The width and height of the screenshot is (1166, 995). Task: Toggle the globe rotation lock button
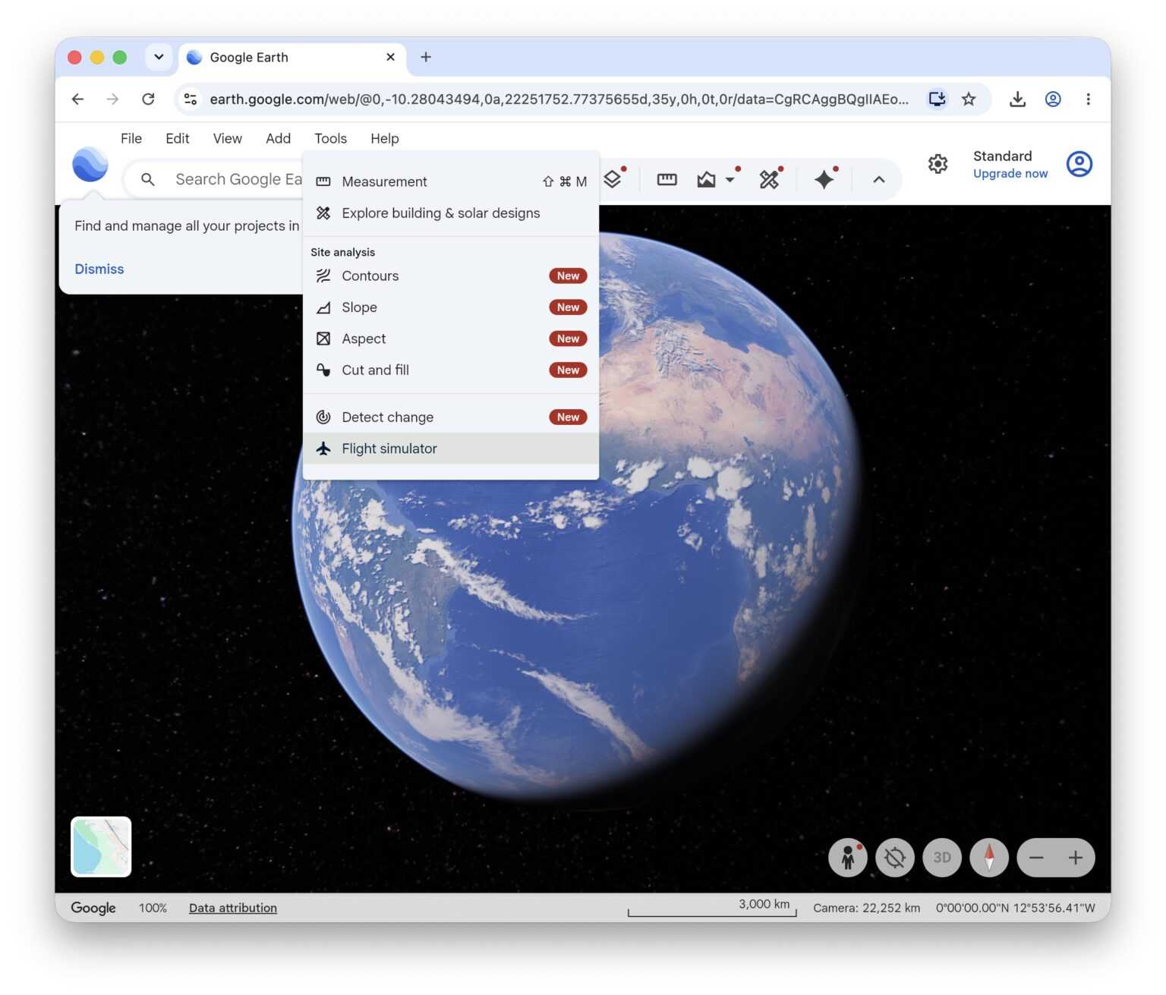(x=895, y=858)
